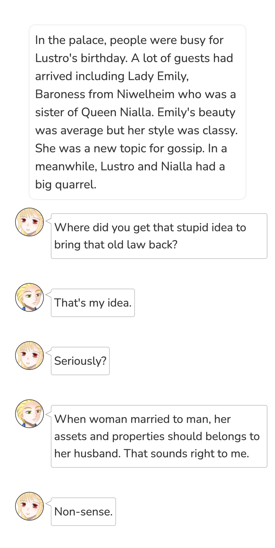Screen dimensions: 275x548
Task: Tap the green-eyed avatar beside "That's my idea."
Action: [x=29, y=297]
